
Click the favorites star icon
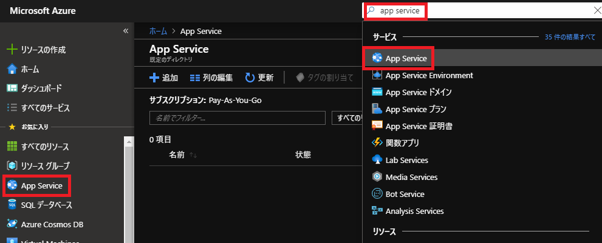point(12,127)
